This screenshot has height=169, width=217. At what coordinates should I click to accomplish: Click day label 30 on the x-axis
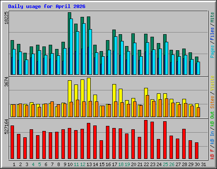click(x=197, y=164)
